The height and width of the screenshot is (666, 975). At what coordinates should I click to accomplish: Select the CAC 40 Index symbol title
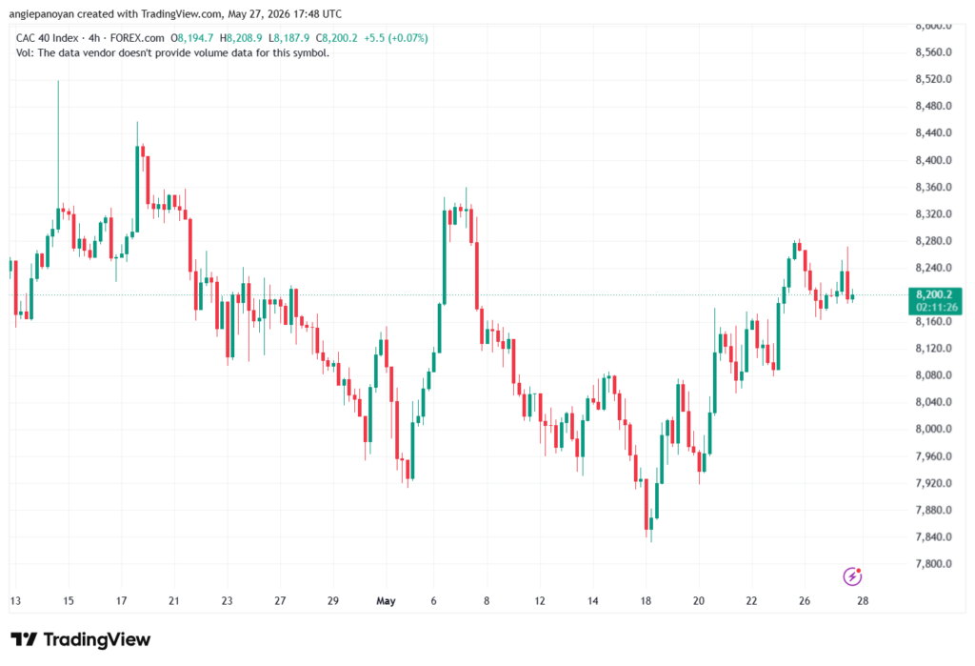(x=49, y=38)
